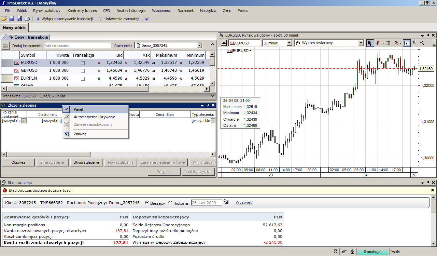The height and width of the screenshot is (256, 437).
Task: Tick Transakcja checkbox for EURUSD
Action: pyautogui.click(x=83, y=63)
